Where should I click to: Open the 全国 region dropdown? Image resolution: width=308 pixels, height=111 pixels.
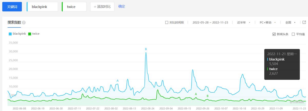pyautogui.click(x=291, y=22)
